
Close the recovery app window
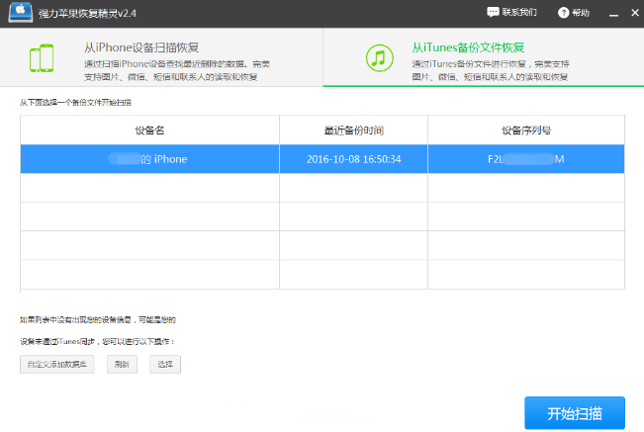tap(630, 13)
